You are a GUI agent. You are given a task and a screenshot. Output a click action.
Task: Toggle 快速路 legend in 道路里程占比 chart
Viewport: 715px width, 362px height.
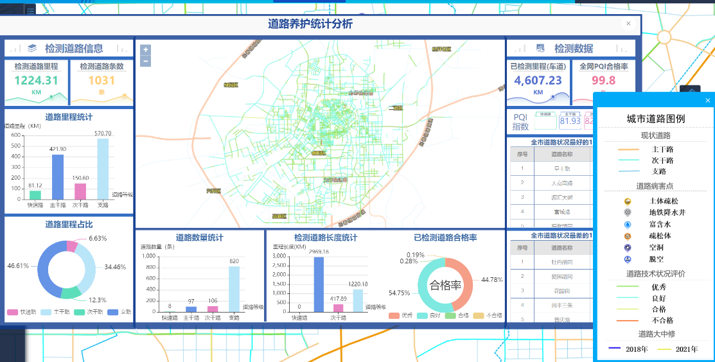point(13,312)
